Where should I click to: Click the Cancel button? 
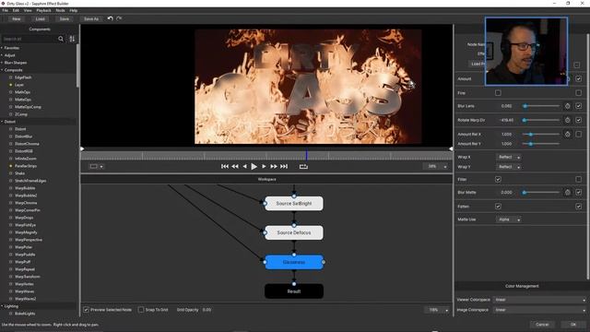[x=542, y=325]
